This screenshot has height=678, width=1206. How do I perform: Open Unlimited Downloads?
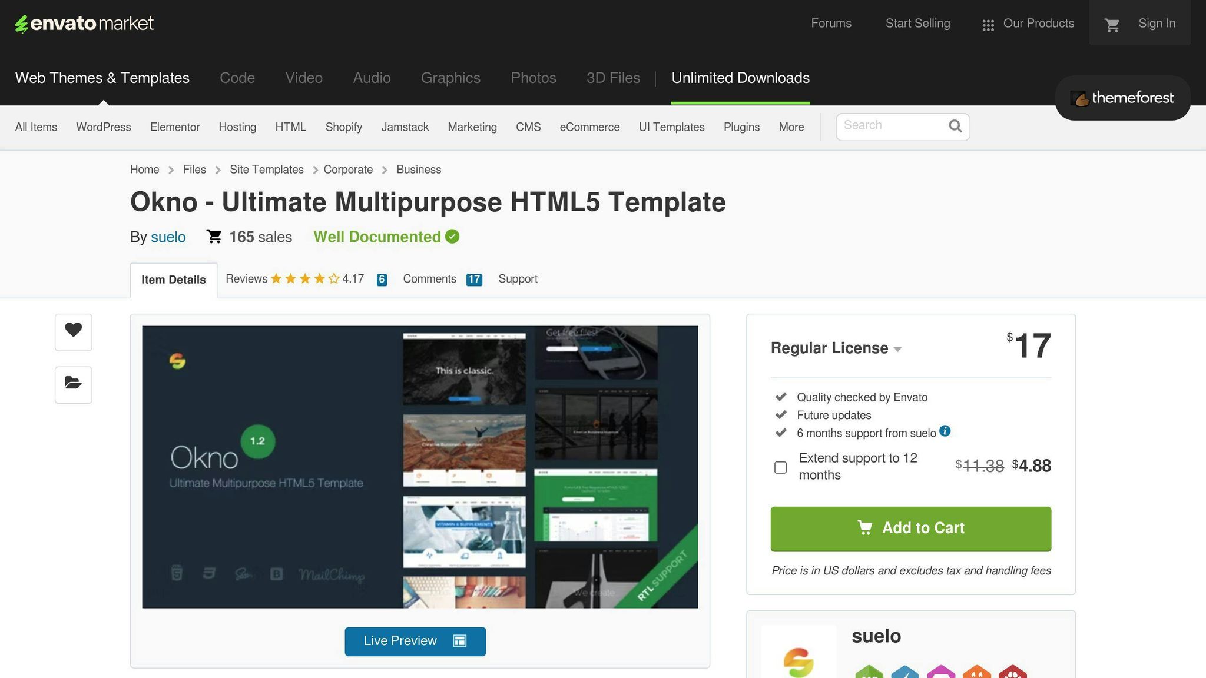coord(740,78)
